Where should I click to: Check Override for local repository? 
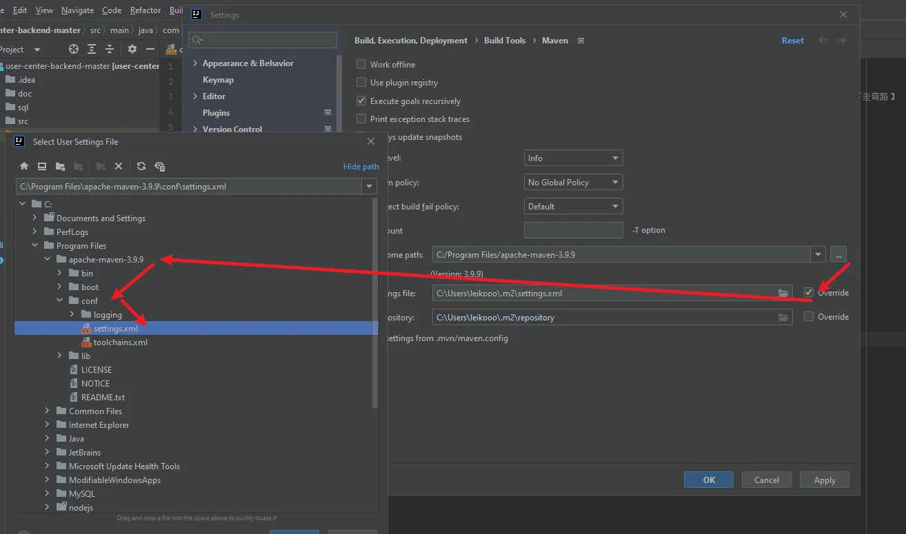(x=809, y=316)
